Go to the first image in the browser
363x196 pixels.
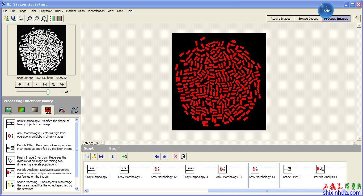(x=19, y=84)
